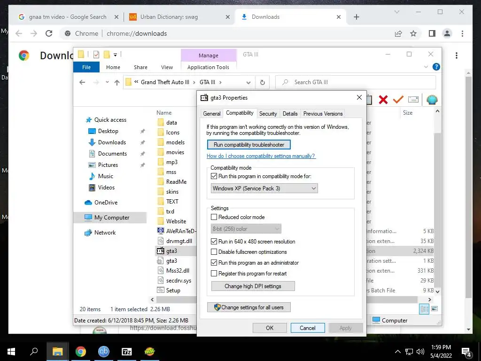
Task: Open the Downloads page three-dot menu
Action: point(457,55)
